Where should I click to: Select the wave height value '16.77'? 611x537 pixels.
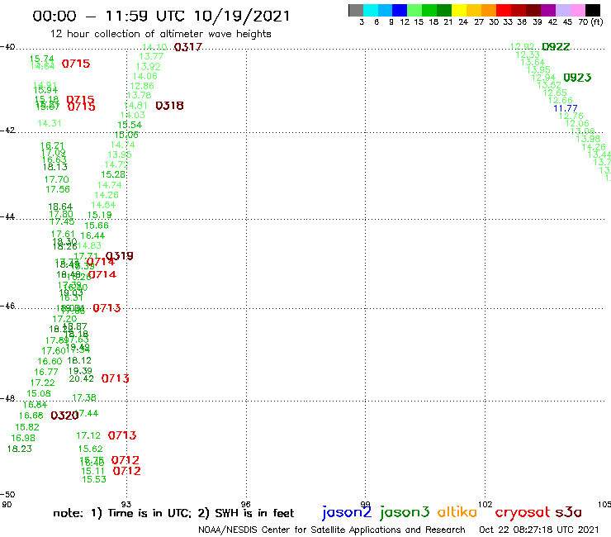(46, 372)
